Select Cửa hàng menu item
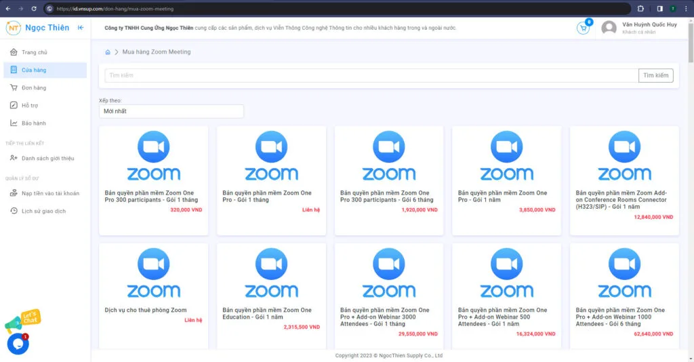The width and height of the screenshot is (694, 362). click(45, 70)
